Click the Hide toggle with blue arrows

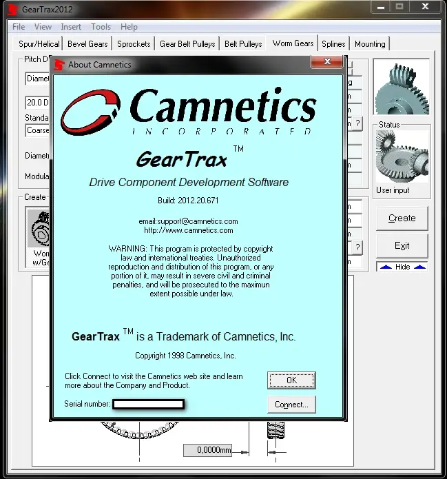[402, 267]
